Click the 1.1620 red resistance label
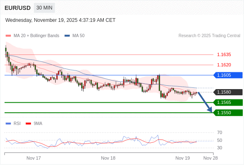 (x=224, y=65)
